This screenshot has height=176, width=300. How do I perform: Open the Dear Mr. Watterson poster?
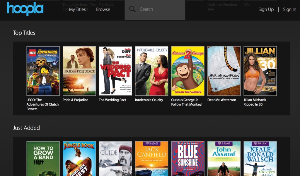224,71
